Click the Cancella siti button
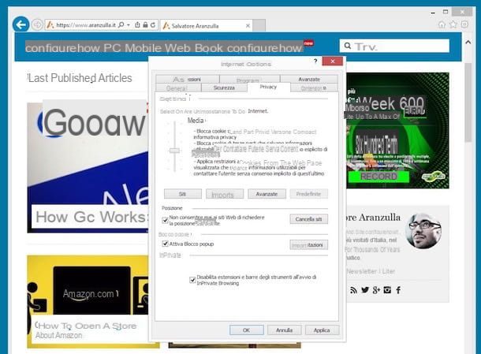Image resolution: width=481 pixels, height=354 pixels. pos(308,219)
